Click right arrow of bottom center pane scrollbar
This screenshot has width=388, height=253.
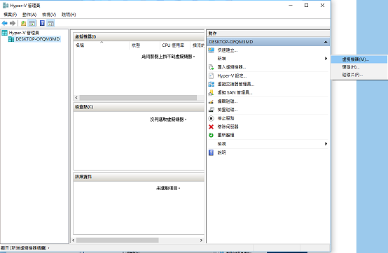[x=201, y=240]
